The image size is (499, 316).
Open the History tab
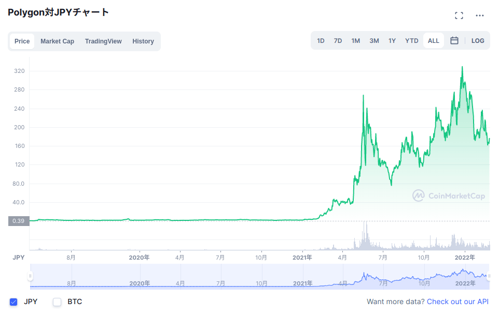point(143,41)
